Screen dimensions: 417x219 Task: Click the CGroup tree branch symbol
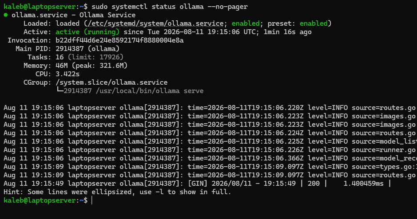(x=60, y=90)
